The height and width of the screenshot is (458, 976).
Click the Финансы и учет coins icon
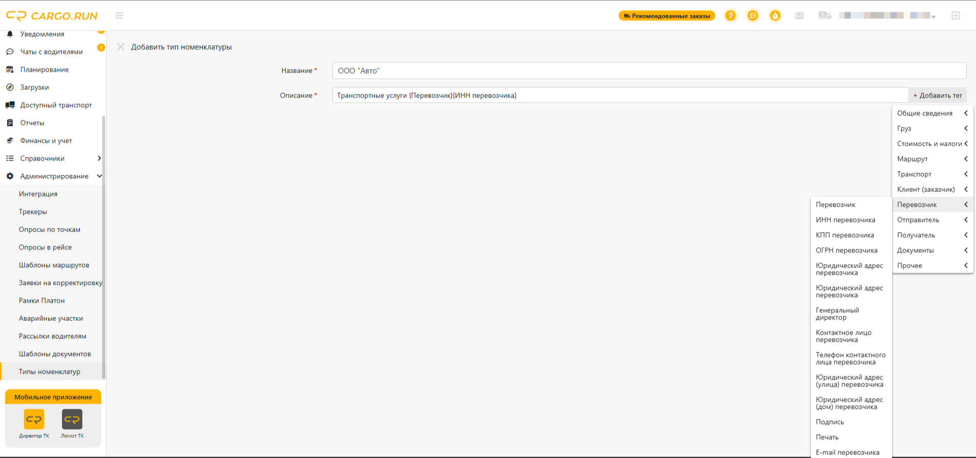pos(10,141)
